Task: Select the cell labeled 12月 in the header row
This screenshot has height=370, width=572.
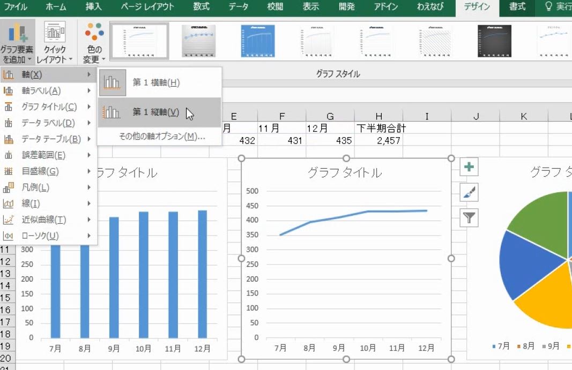Action: [330, 128]
